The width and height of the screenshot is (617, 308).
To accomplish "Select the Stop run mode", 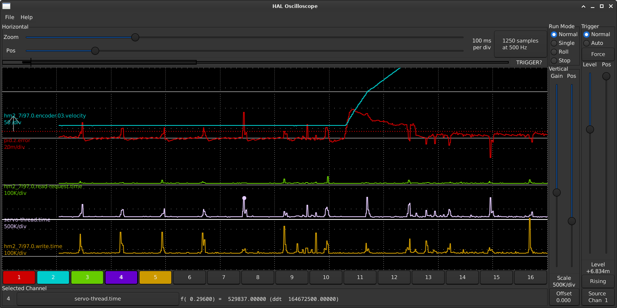I will pos(554,60).
